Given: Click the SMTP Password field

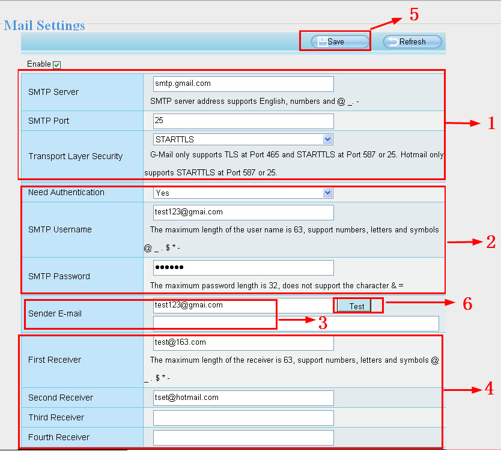Looking at the screenshot, I should (x=243, y=268).
